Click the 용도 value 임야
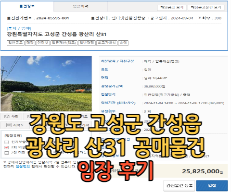 [x=148, y=70]
